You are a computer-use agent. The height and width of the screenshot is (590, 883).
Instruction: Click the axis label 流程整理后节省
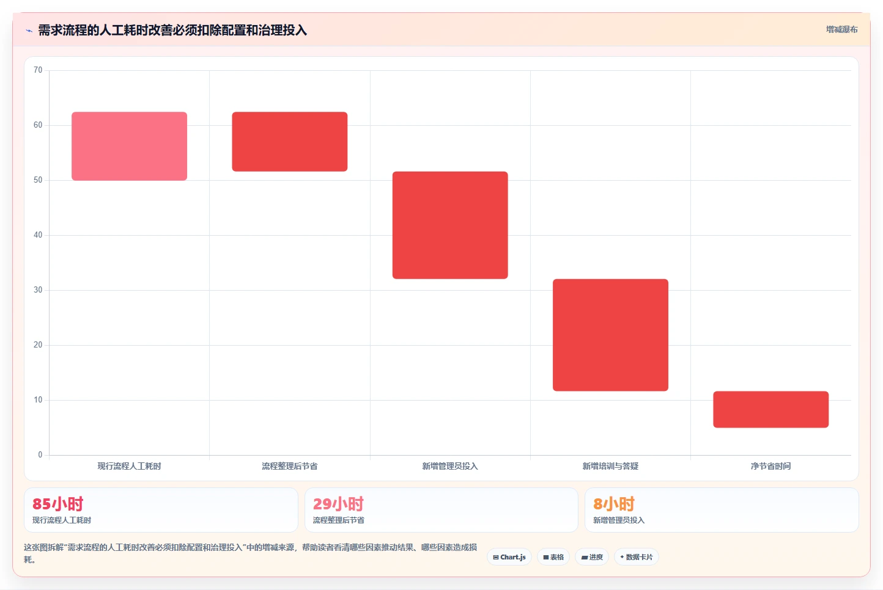(x=290, y=466)
